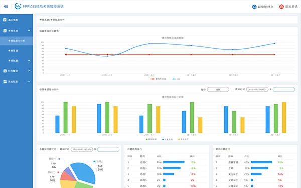This screenshot has height=188, width=301.
Task: Click the 系统配置 grid icon
Action: coord(5,82)
